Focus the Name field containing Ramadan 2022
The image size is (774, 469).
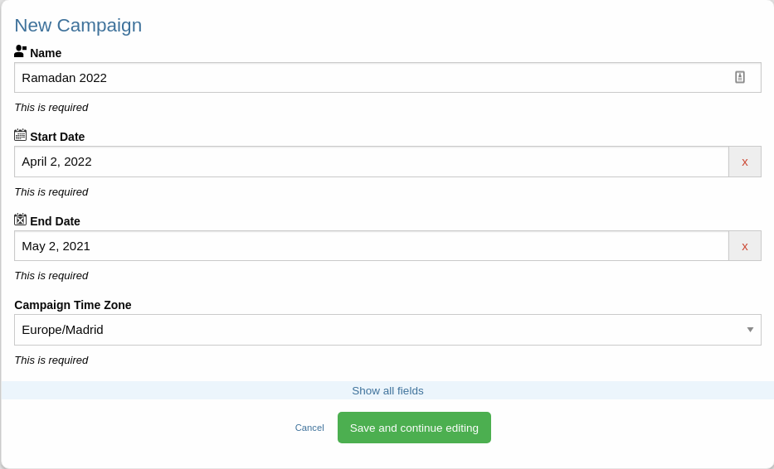387,77
